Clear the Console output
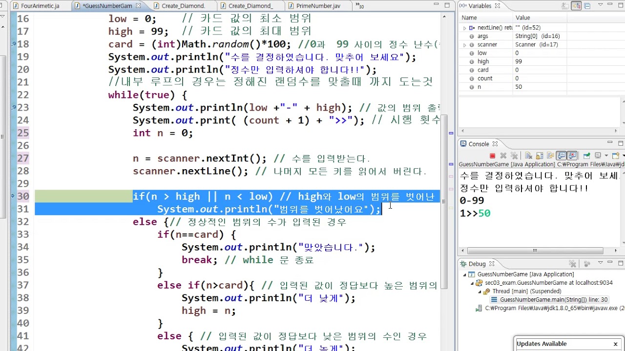The width and height of the screenshot is (625, 351). coord(529,156)
